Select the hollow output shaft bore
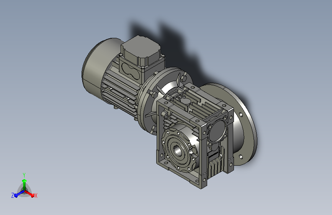 click(x=177, y=151)
